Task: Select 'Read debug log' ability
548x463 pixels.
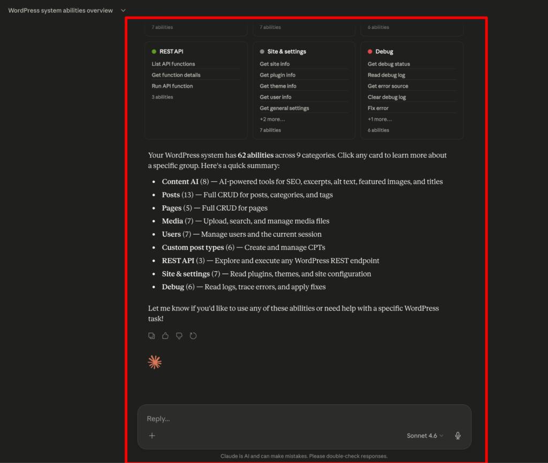Action: coord(386,75)
